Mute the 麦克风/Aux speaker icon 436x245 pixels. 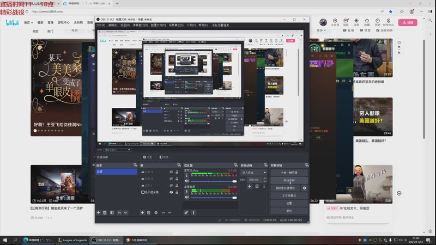(187, 181)
